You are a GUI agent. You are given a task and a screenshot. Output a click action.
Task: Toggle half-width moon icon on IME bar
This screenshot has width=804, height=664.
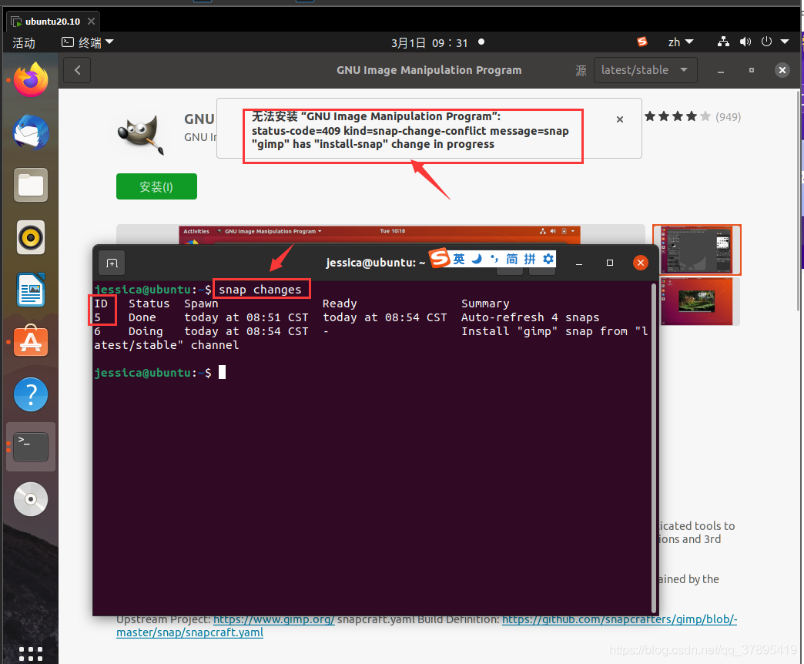tap(477, 259)
